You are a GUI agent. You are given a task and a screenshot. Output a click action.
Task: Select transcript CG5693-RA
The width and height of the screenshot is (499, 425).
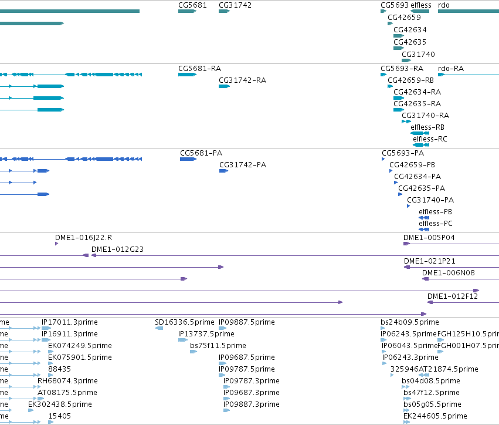(x=402, y=69)
